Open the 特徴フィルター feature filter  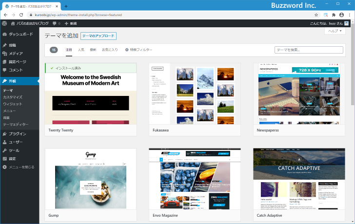pyautogui.click(x=138, y=50)
